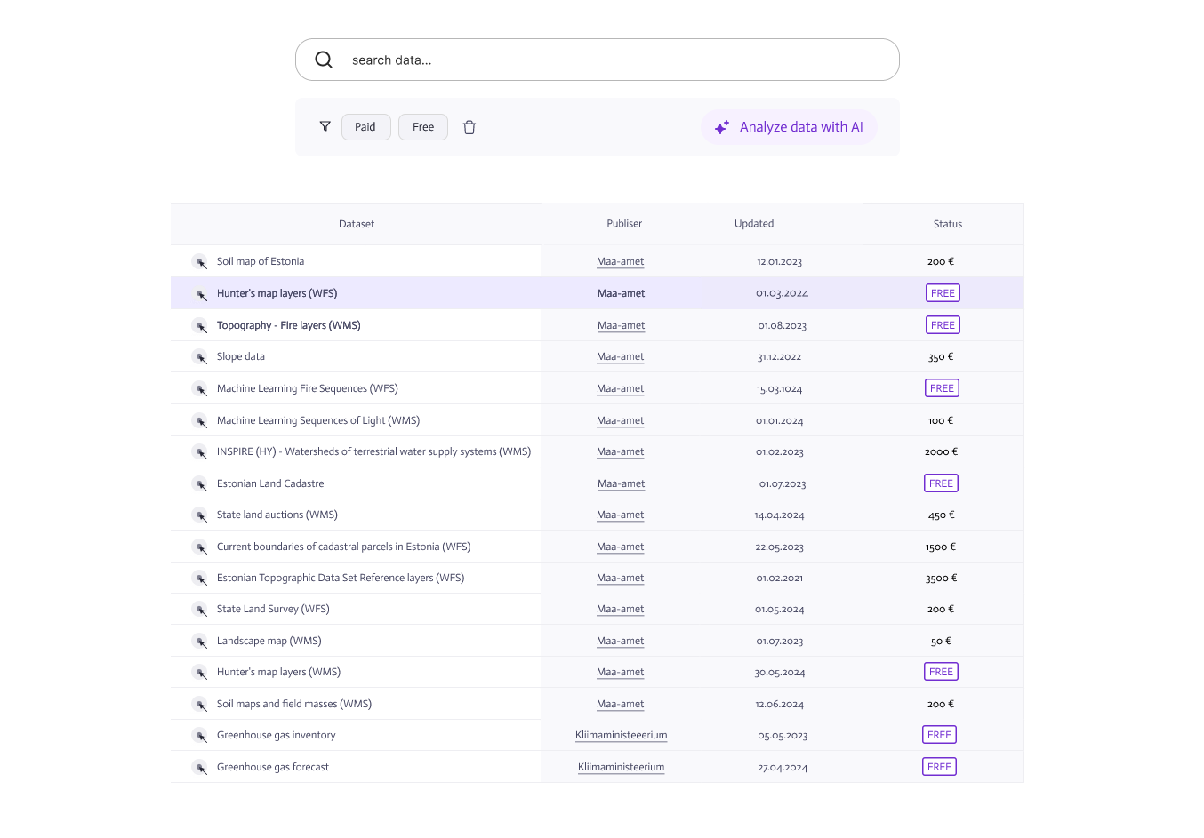Click the icon next to State Land Survey (WFS)
This screenshot has width=1204, height=838.
point(200,609)
